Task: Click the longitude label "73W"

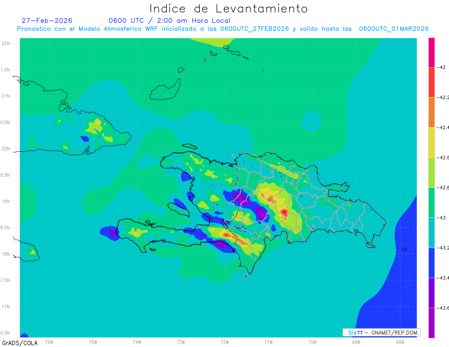Action: click(x=181, y=342)
